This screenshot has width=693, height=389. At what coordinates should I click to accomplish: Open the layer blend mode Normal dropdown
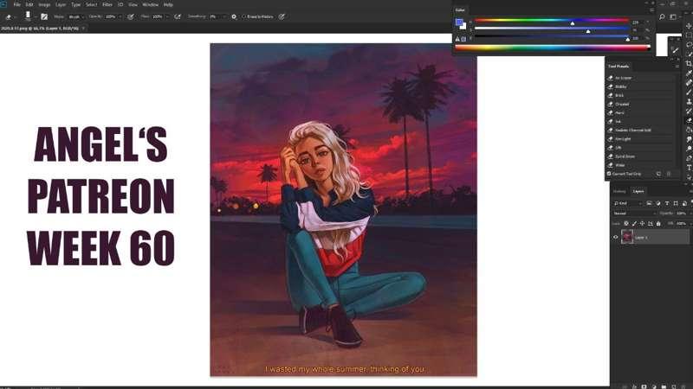(x=635, y=213)
